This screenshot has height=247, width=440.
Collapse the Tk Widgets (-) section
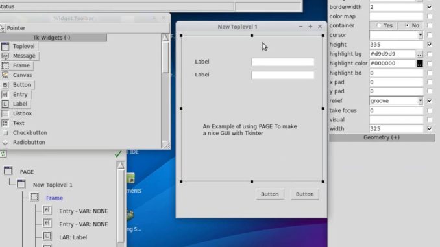click(x=52, y=38)
